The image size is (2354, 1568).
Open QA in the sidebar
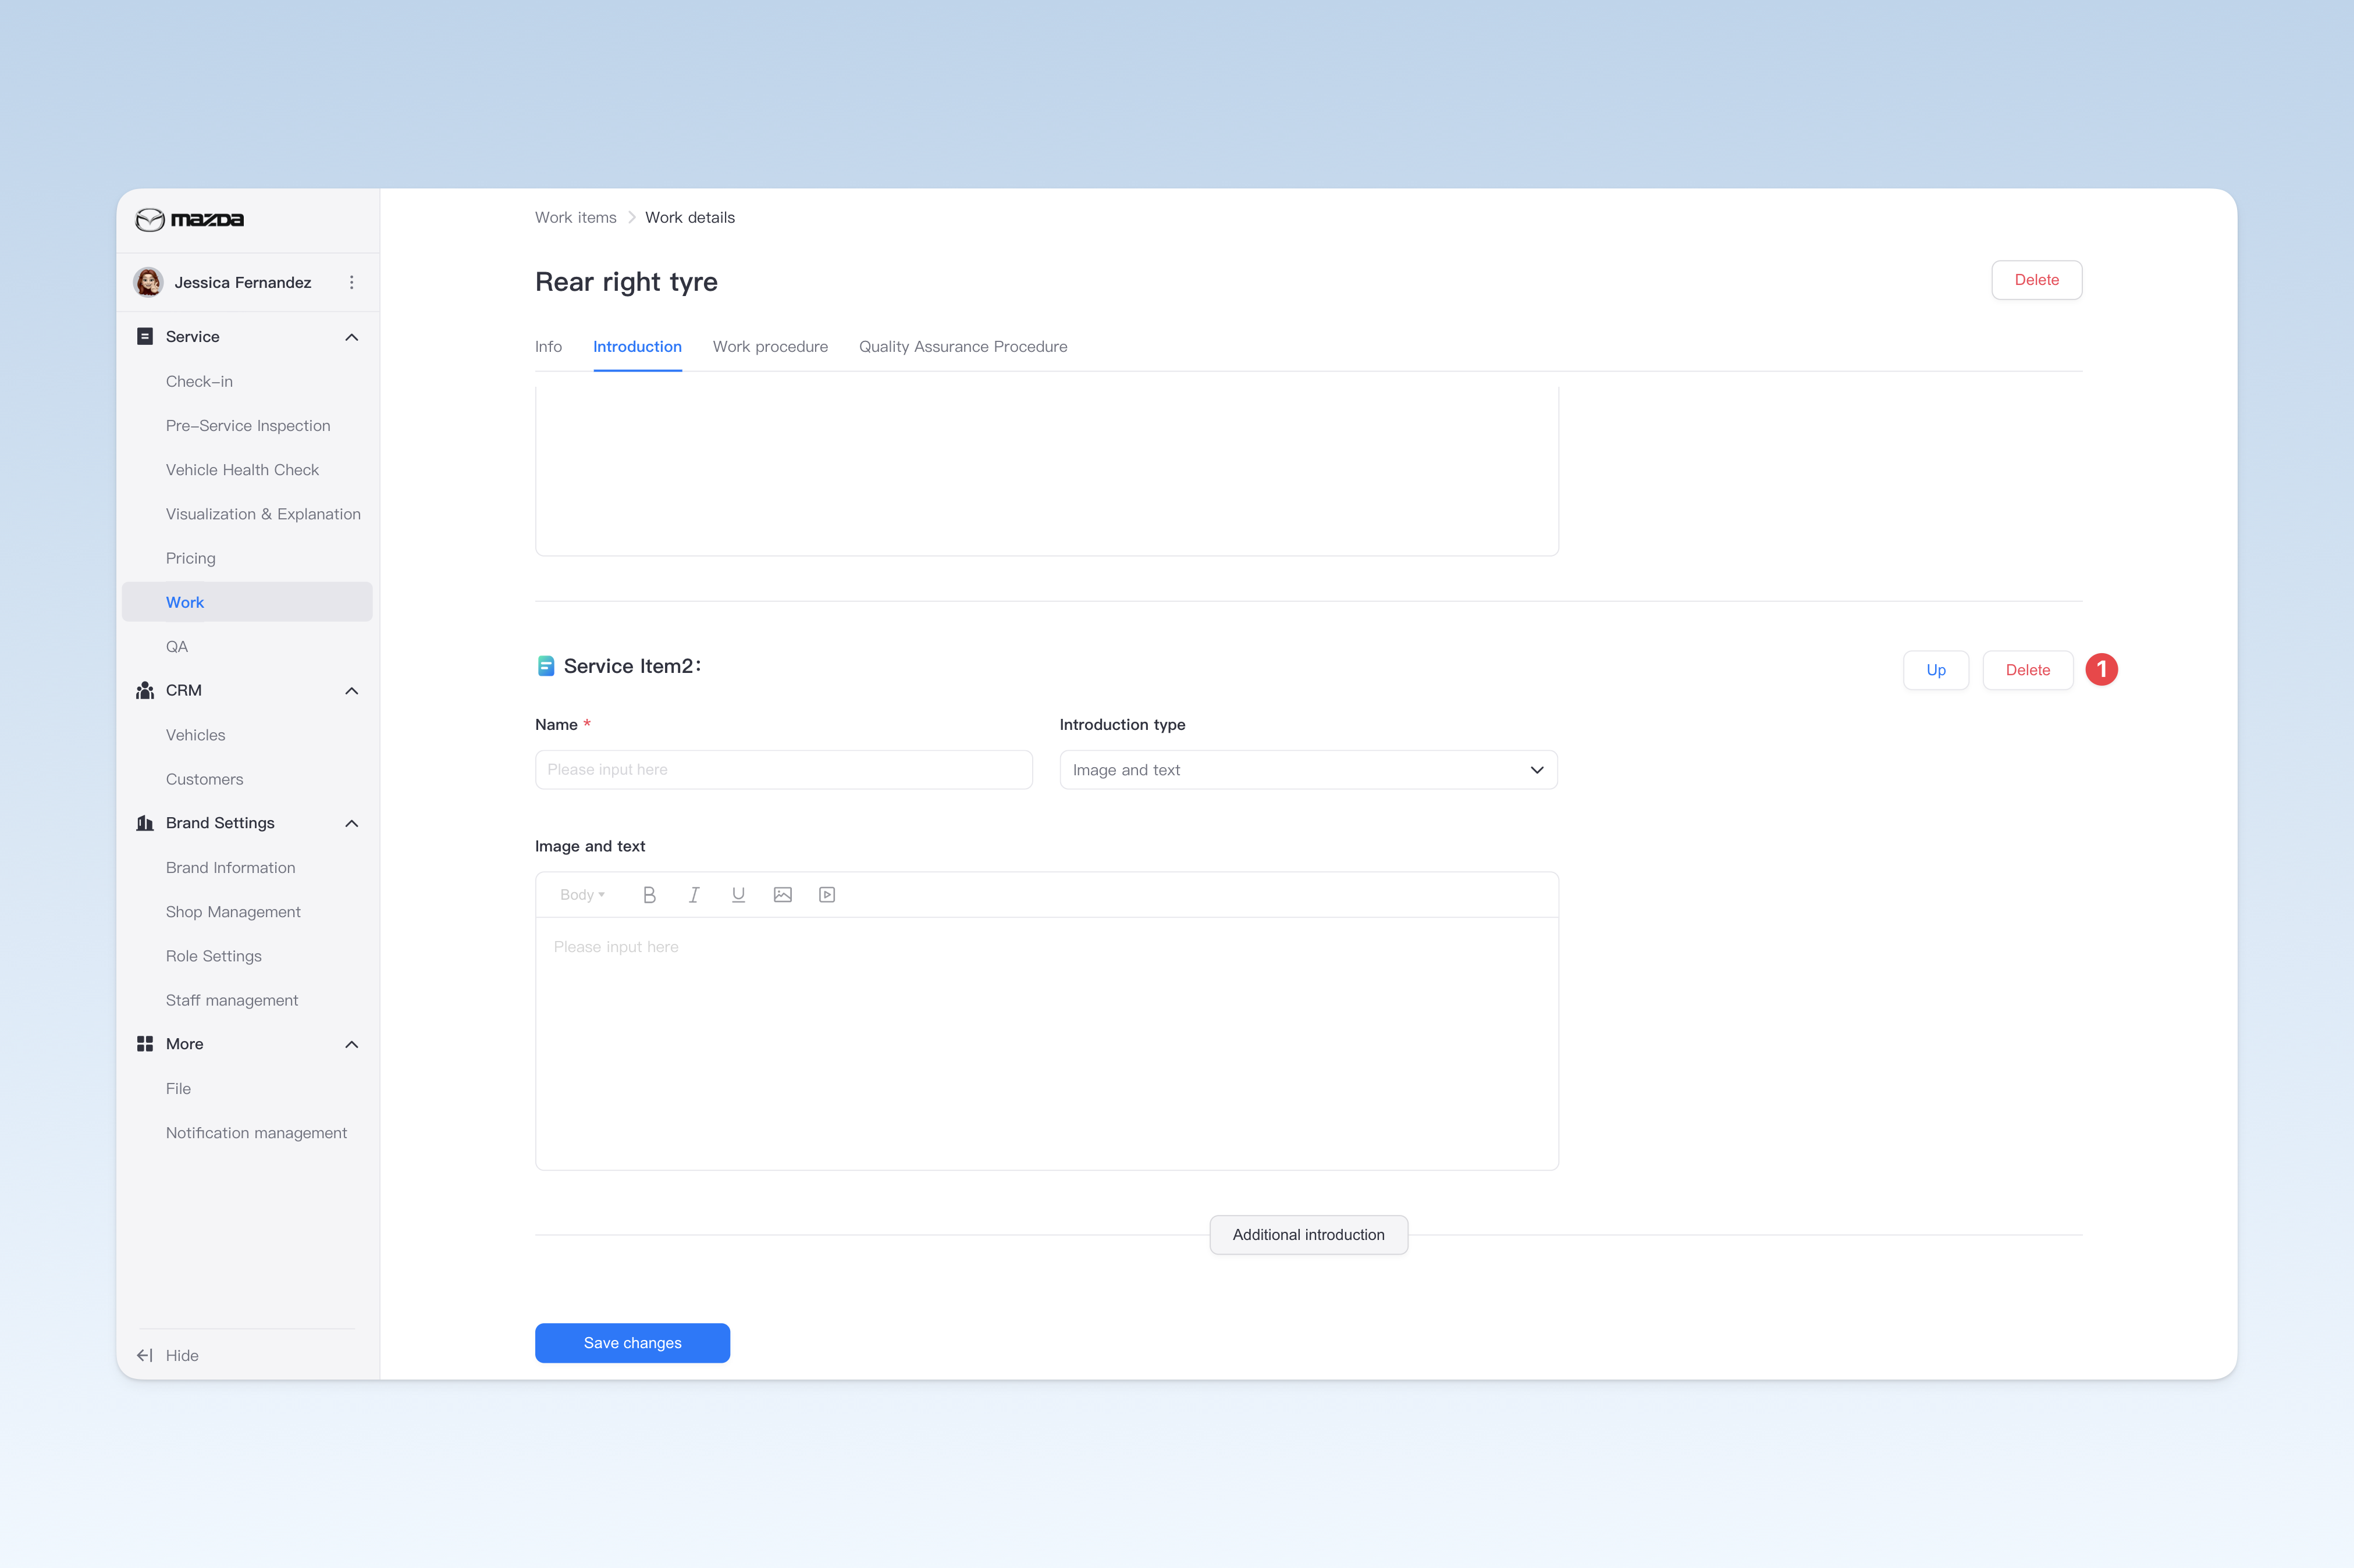[x=177, y=647]
